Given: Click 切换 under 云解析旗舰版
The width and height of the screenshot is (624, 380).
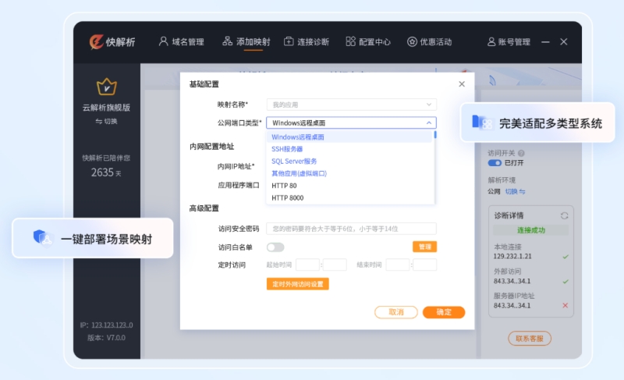Looking at the screenshot, I should coord(106,122).
